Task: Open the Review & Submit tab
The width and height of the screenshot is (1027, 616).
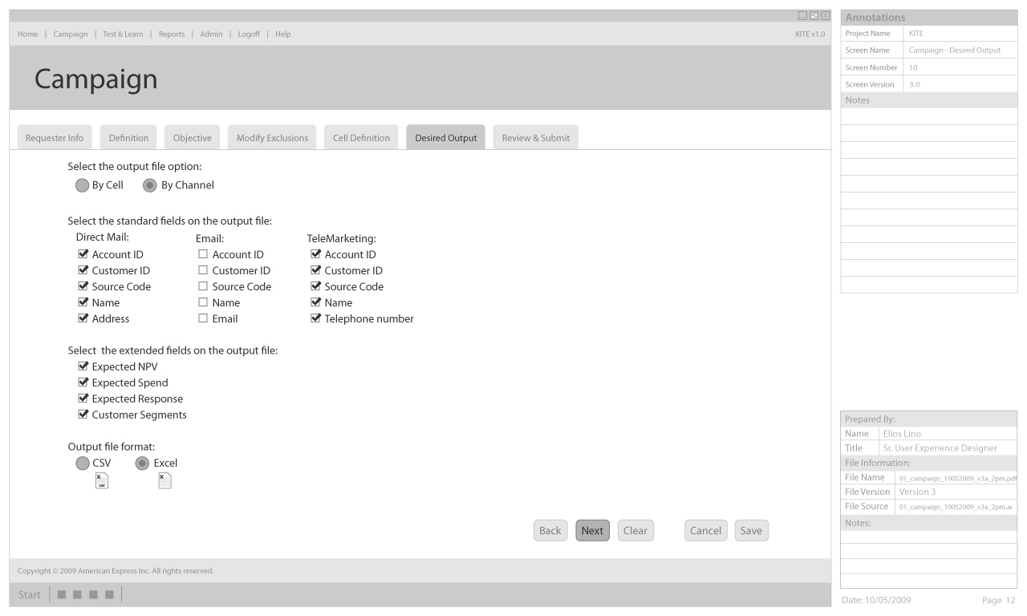Action: point(535,138)
